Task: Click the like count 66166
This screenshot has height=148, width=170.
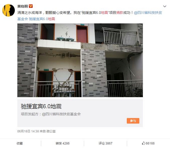Action: [x=150, y=143]
